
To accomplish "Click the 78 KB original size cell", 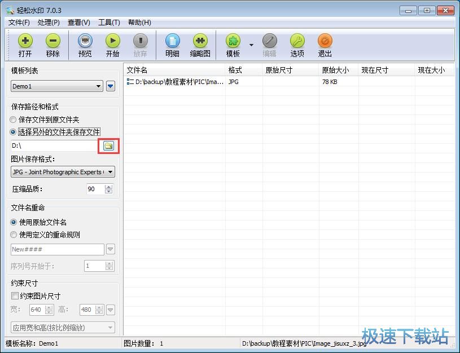I will tap(330, 82).
